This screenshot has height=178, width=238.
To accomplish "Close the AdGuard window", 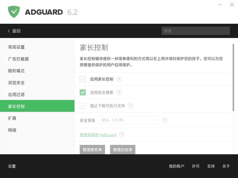I will (x=232, y=5).
